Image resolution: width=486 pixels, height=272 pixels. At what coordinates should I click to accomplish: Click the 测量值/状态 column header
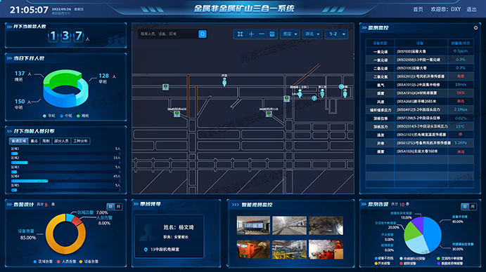tap(461, 43)
